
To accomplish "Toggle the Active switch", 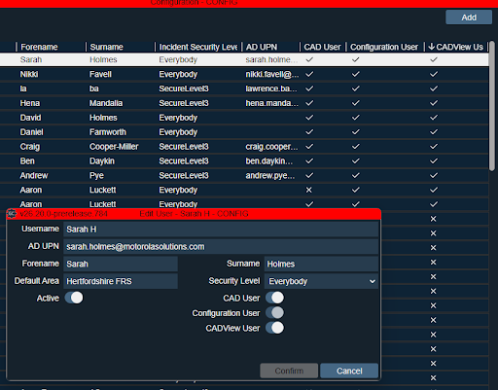I will (74, 298).
